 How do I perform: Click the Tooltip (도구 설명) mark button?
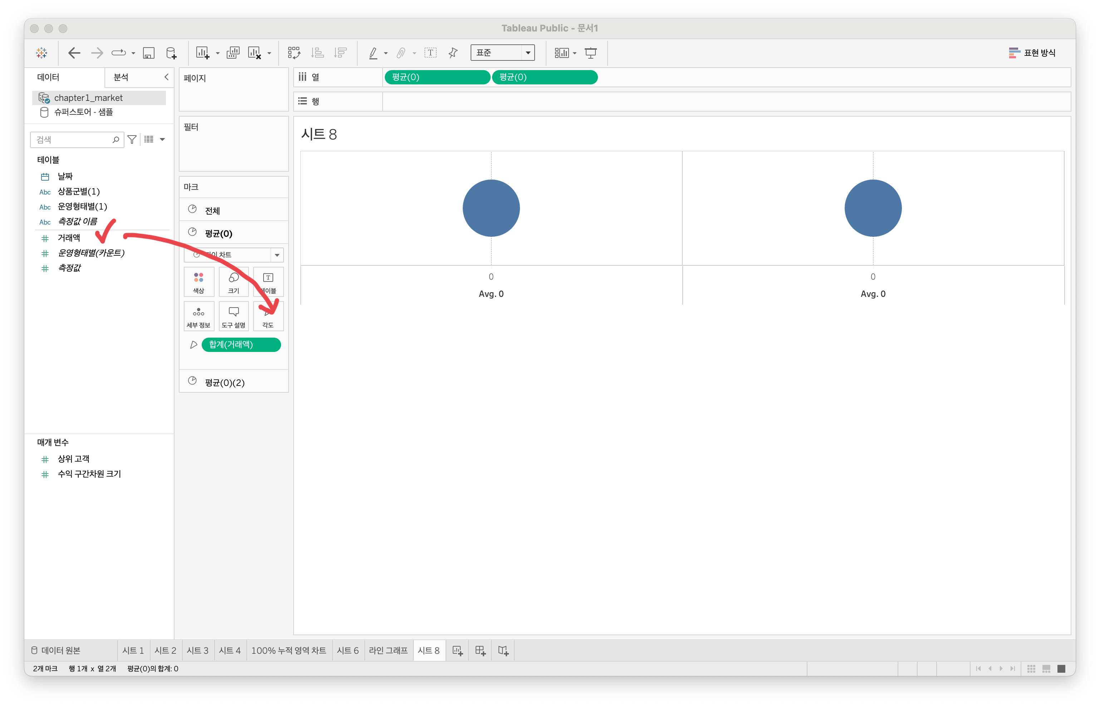point(234,316)
